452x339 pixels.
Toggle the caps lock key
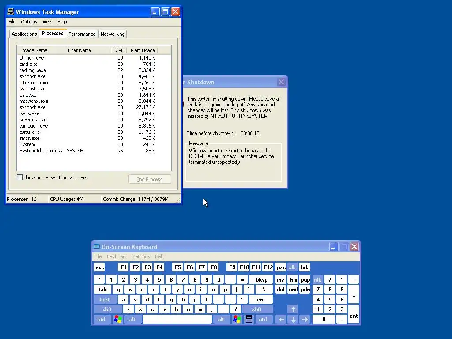(x=105, y=300)
